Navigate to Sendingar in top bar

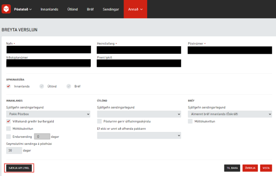coord(111,10)
